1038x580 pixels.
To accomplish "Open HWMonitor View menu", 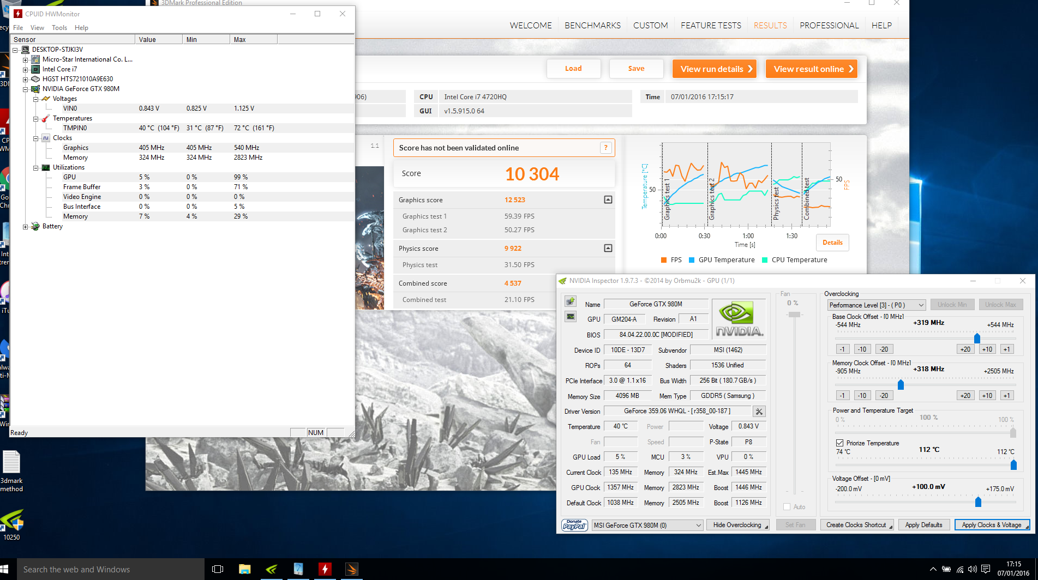I will [x=37, y=28].
